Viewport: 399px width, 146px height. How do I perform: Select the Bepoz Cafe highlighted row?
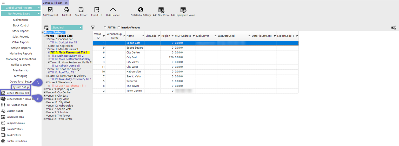(196, 43)
